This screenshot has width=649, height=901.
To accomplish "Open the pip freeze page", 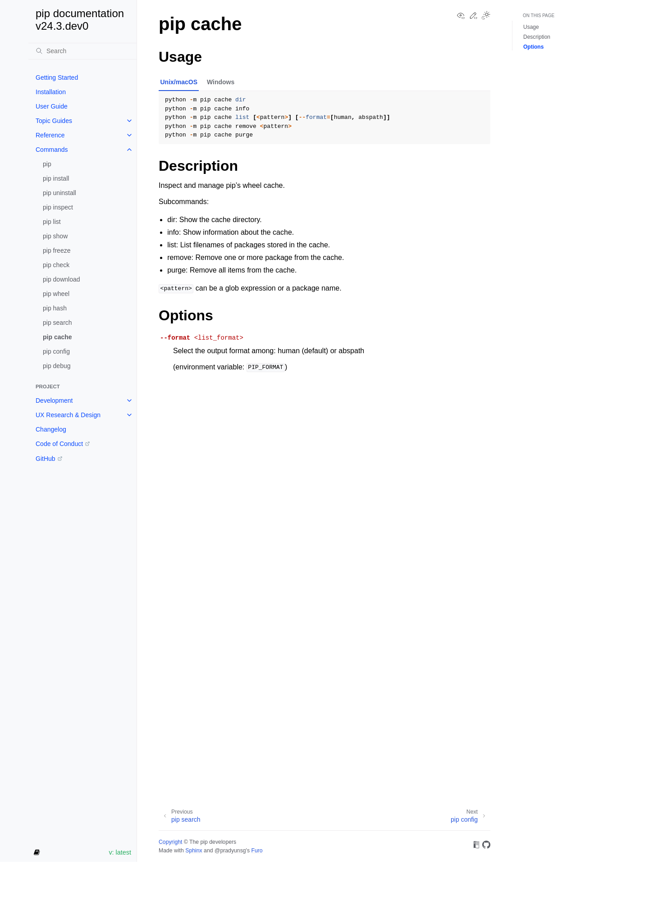I will (x=56, y=250).
